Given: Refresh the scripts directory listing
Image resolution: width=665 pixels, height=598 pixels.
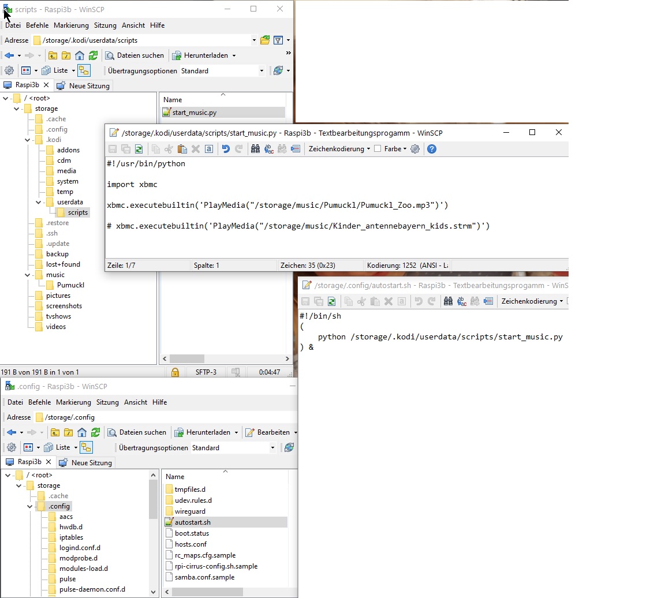Looking at the screenshot, I should tap(93, 55).
